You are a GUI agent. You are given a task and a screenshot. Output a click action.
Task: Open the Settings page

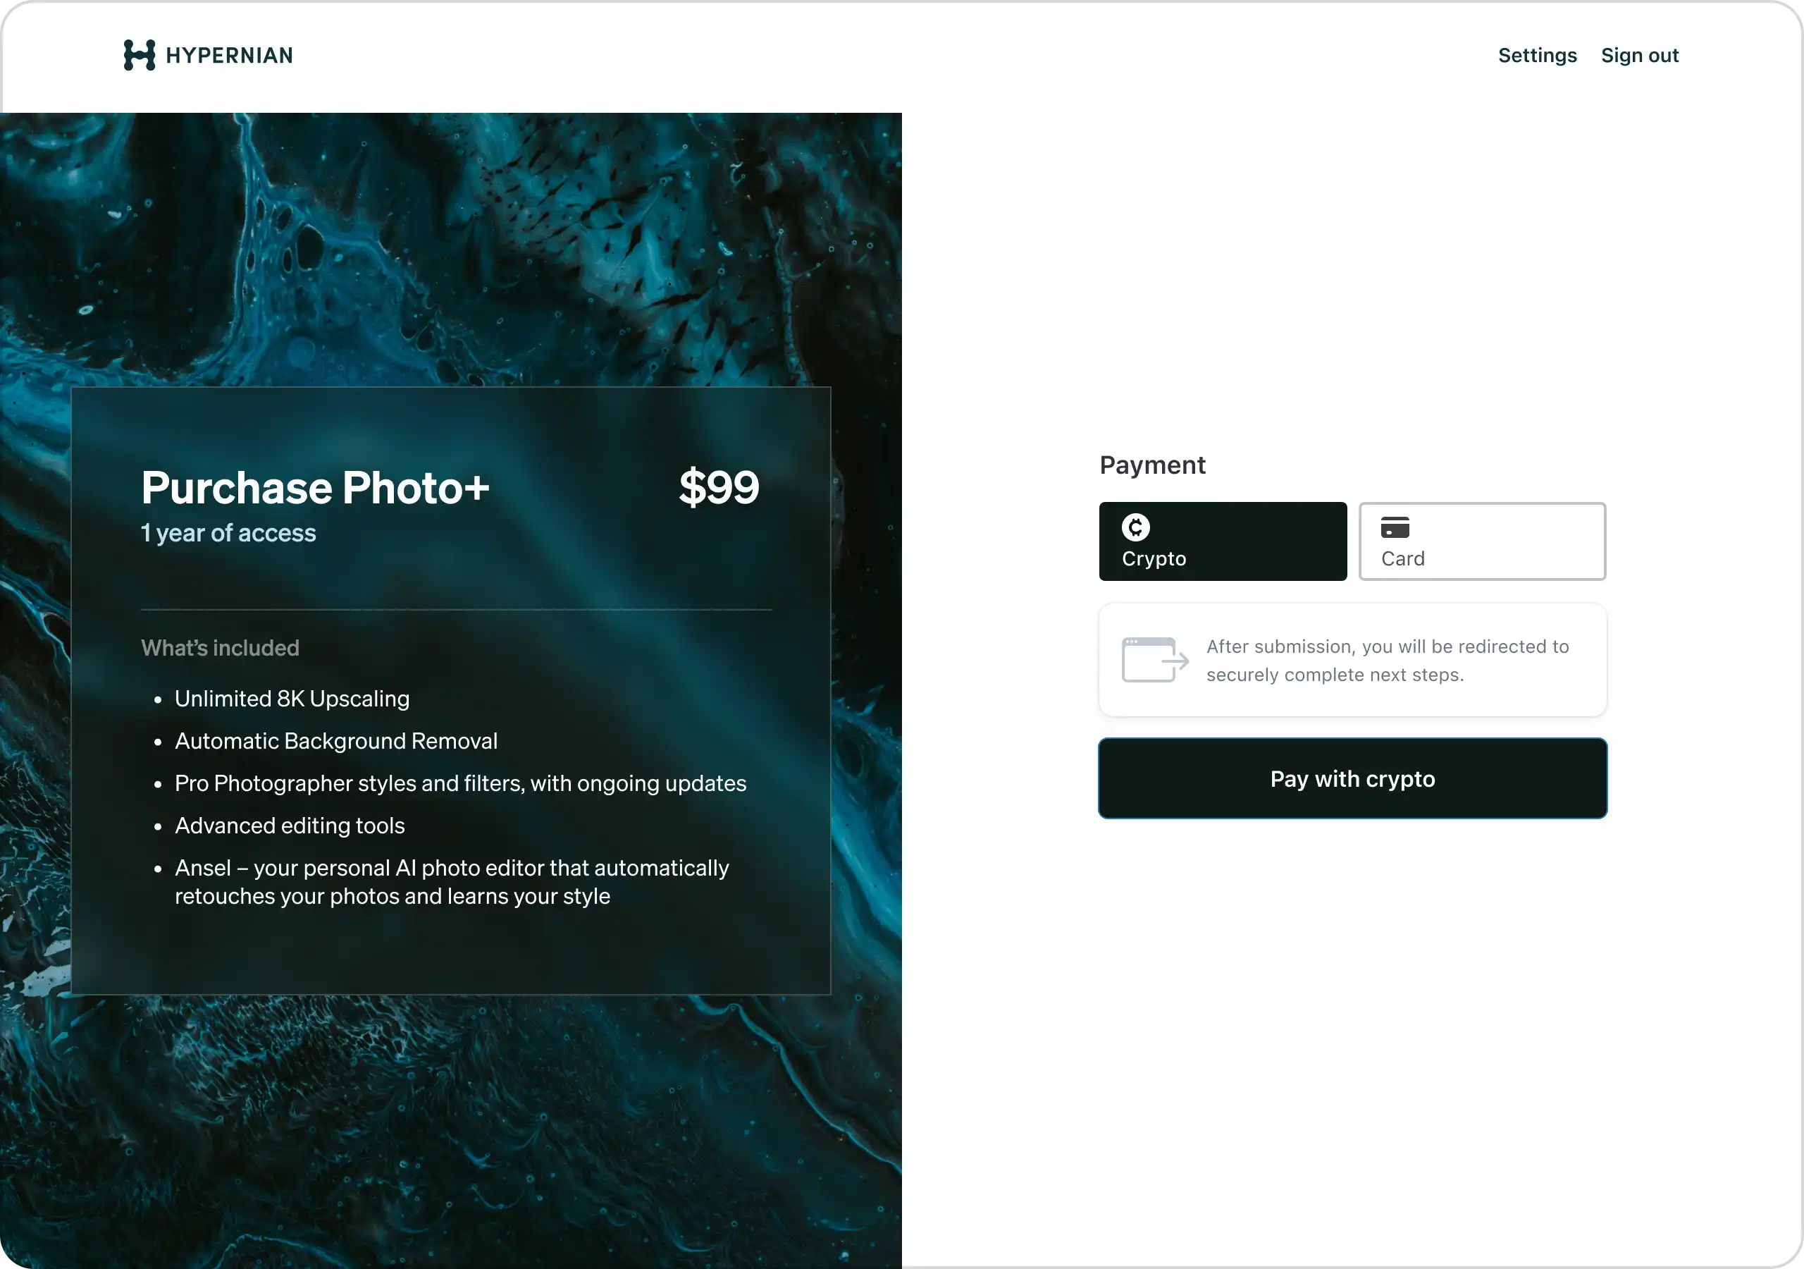(x=1537, y=56)
